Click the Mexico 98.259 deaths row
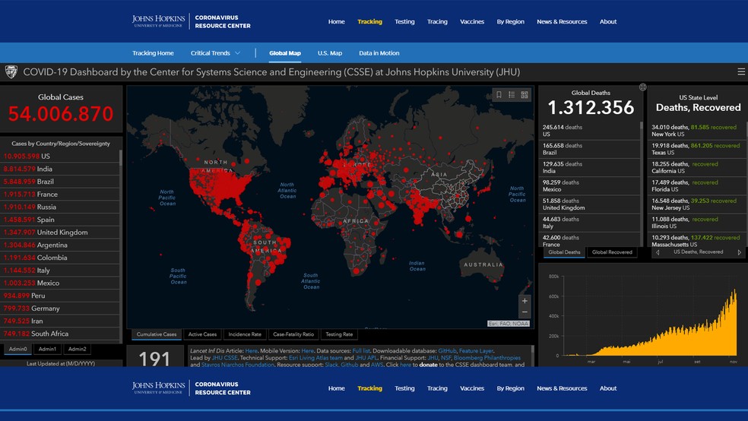 (589, 186)
